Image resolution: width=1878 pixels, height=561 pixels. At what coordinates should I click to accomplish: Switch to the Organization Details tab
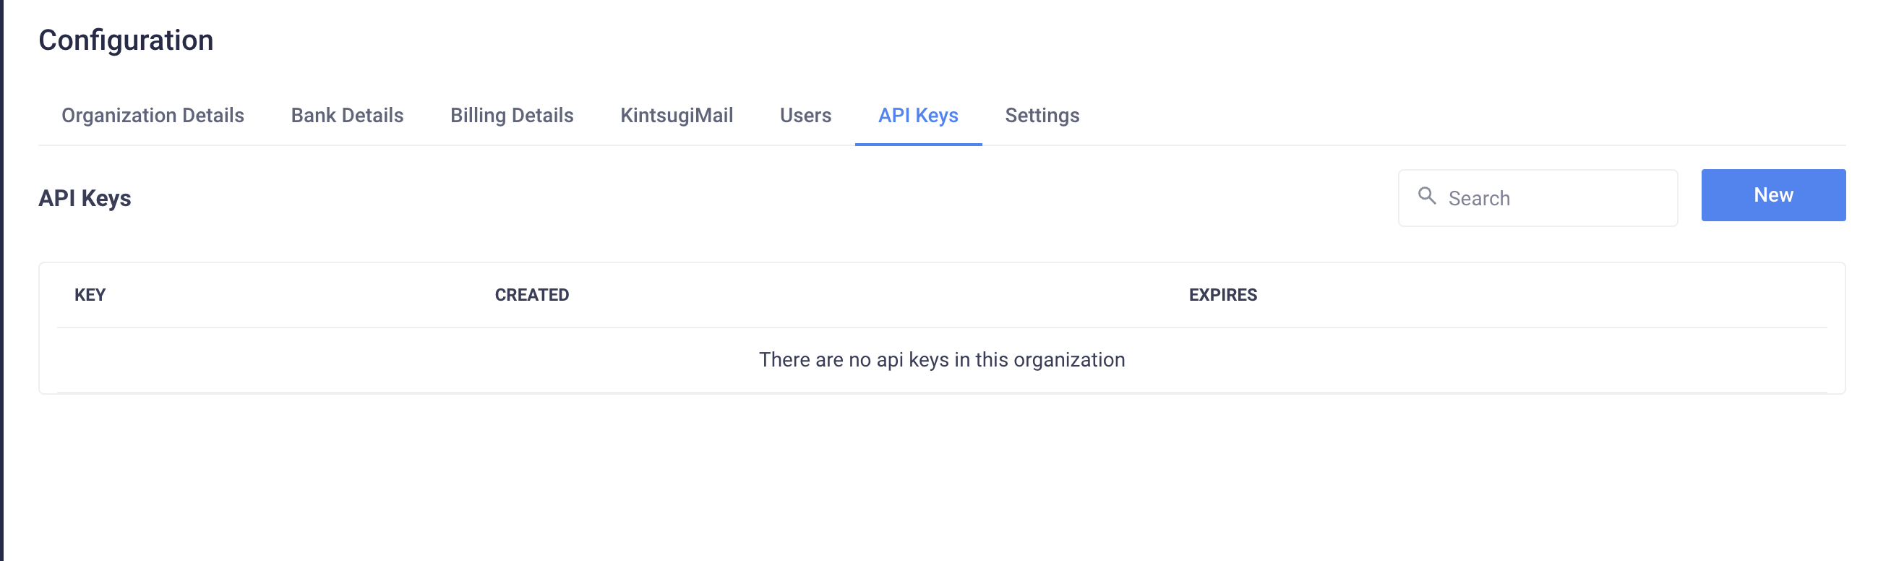point(153,115)
